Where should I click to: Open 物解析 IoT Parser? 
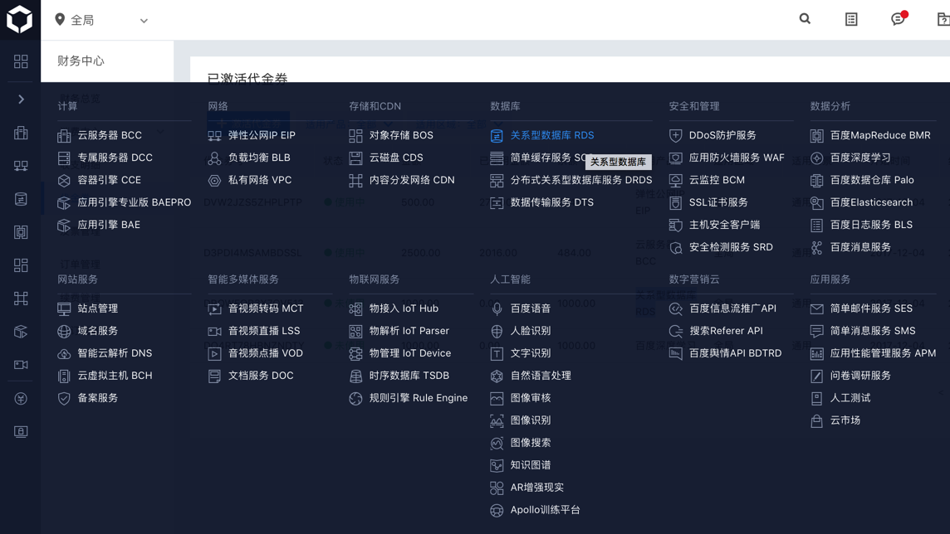click(x=409, y=330)
